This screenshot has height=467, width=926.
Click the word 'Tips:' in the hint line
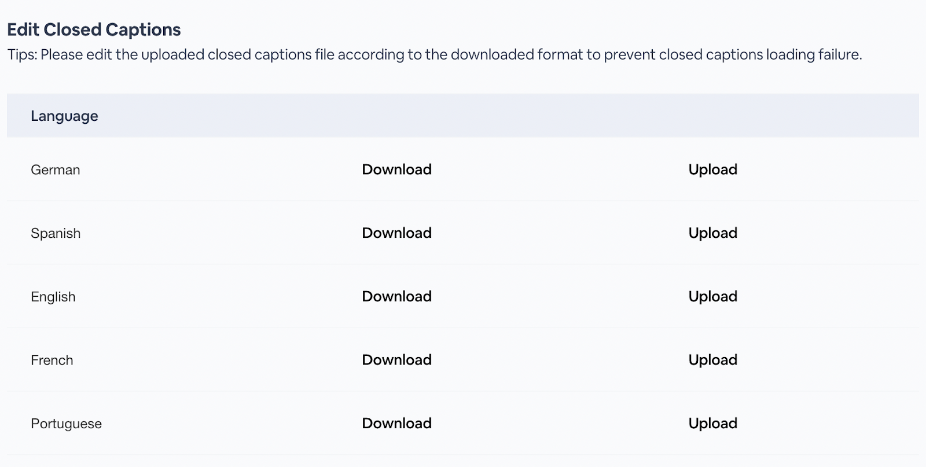22,55
